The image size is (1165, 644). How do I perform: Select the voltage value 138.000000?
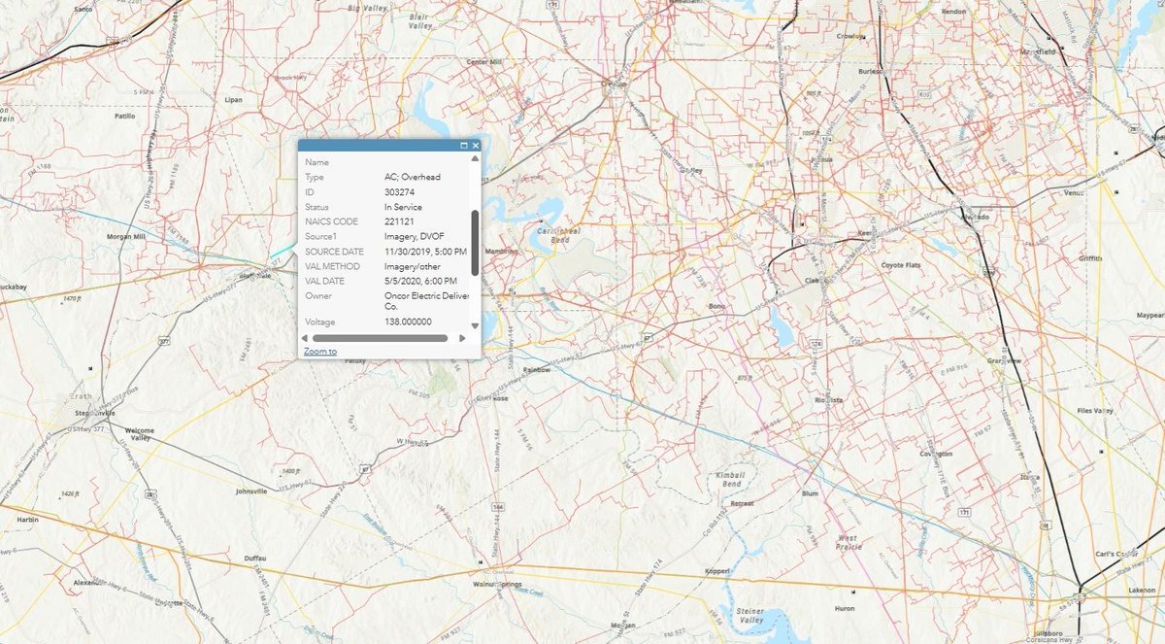coord(409,321)
